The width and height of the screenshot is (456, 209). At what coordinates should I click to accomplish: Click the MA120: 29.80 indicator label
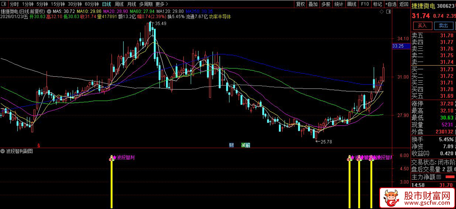(x=171, y=11)
